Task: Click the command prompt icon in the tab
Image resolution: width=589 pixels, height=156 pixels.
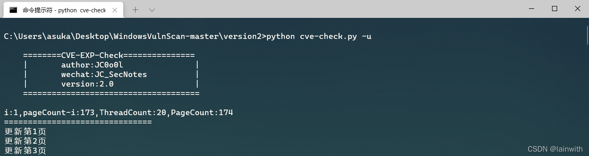Action: 14,10
